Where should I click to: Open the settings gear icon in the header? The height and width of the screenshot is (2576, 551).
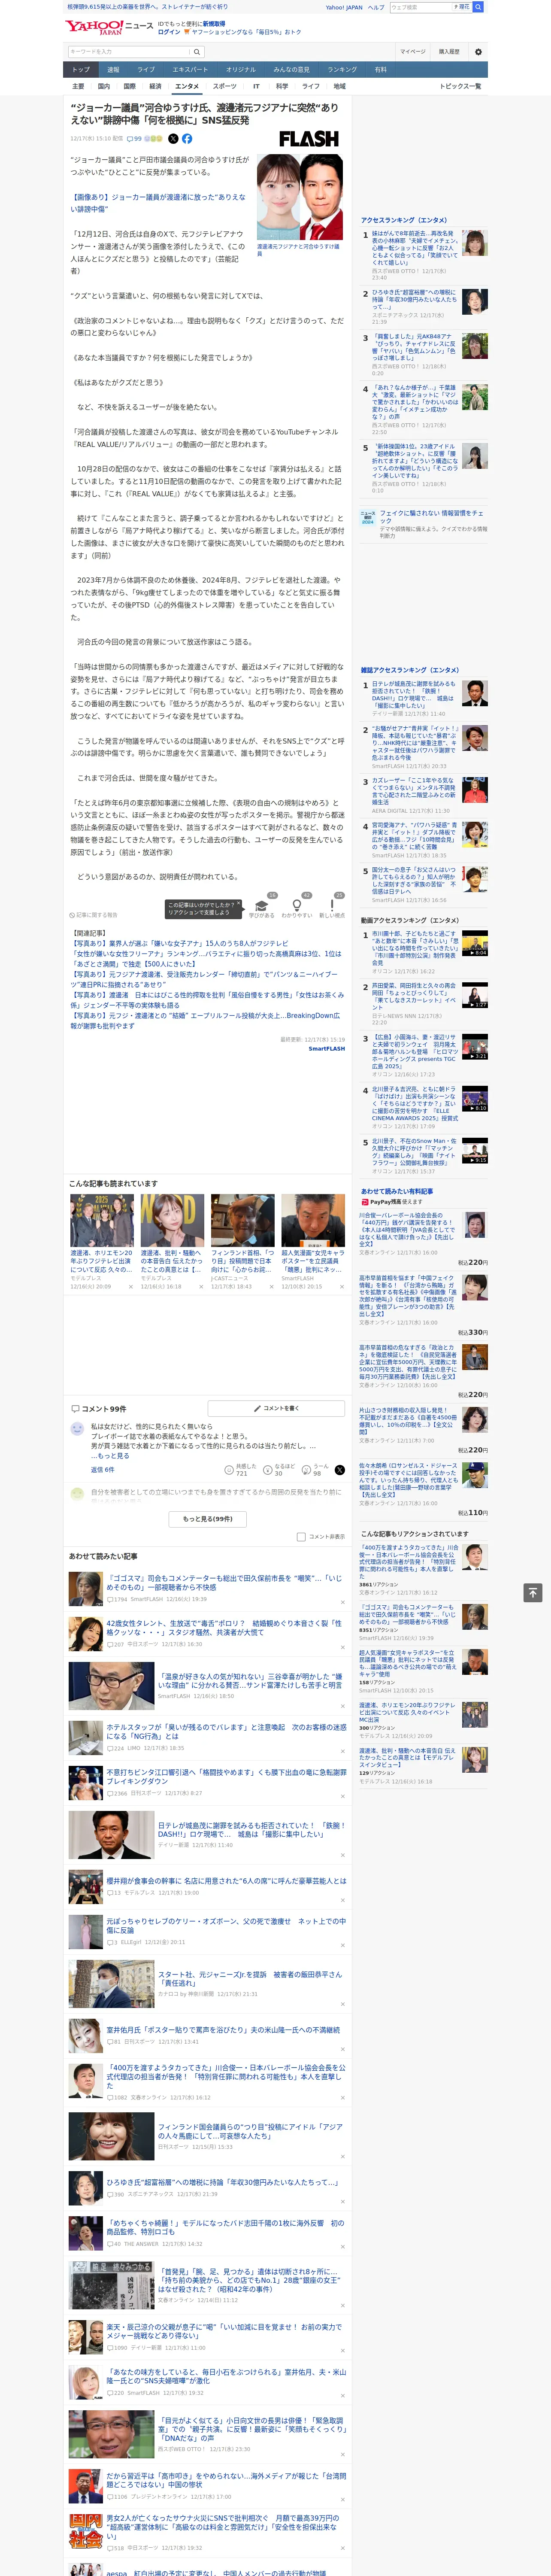(x=478, y=51)
